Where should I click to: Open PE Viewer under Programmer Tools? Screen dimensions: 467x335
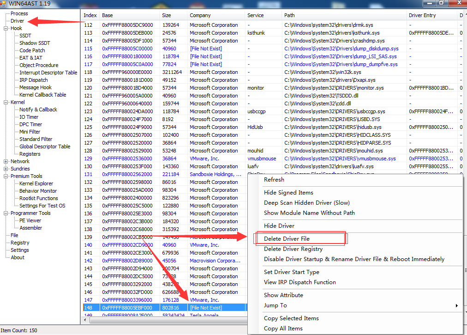click(30, 220)
